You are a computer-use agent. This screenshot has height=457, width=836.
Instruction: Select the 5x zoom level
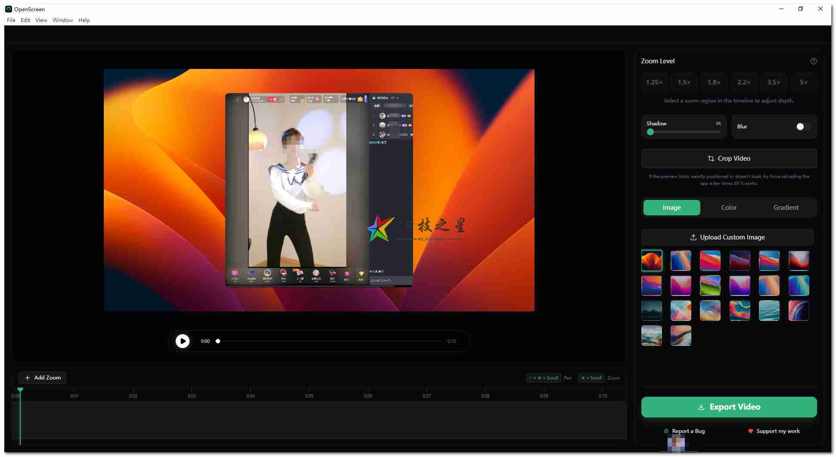[803, 82]
